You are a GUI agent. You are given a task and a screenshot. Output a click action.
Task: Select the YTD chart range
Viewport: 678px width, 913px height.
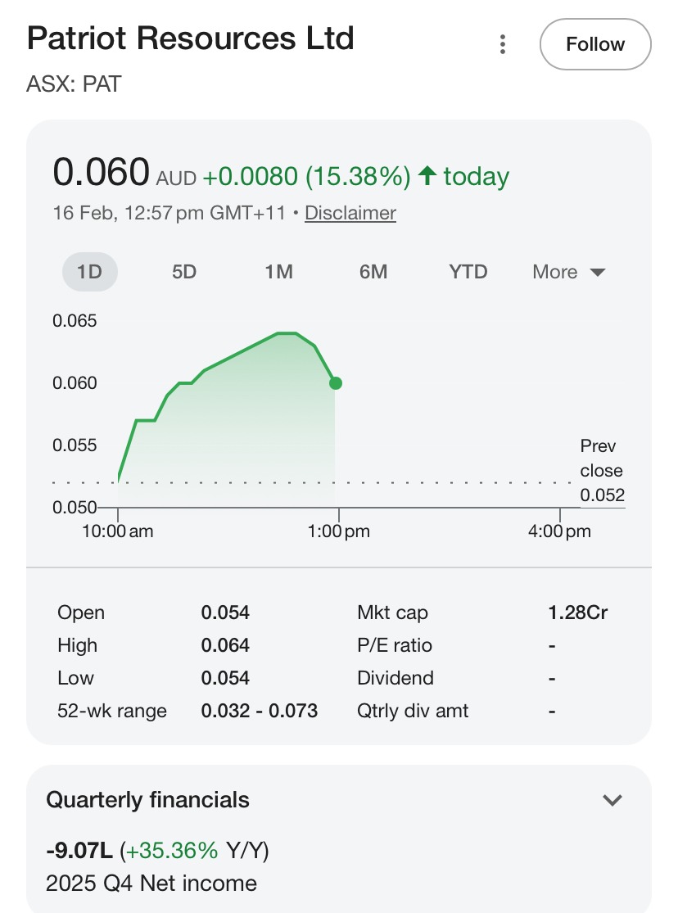pyautogui.click(x=468, y=272)
